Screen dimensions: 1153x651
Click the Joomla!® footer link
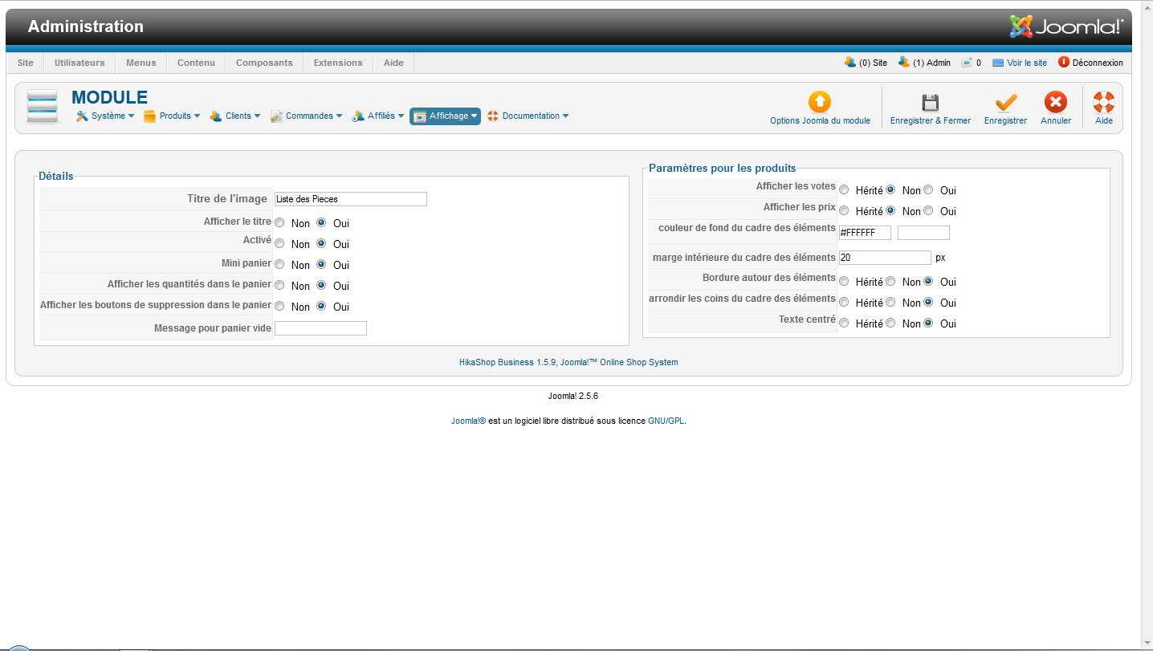[x=468, y=421]
